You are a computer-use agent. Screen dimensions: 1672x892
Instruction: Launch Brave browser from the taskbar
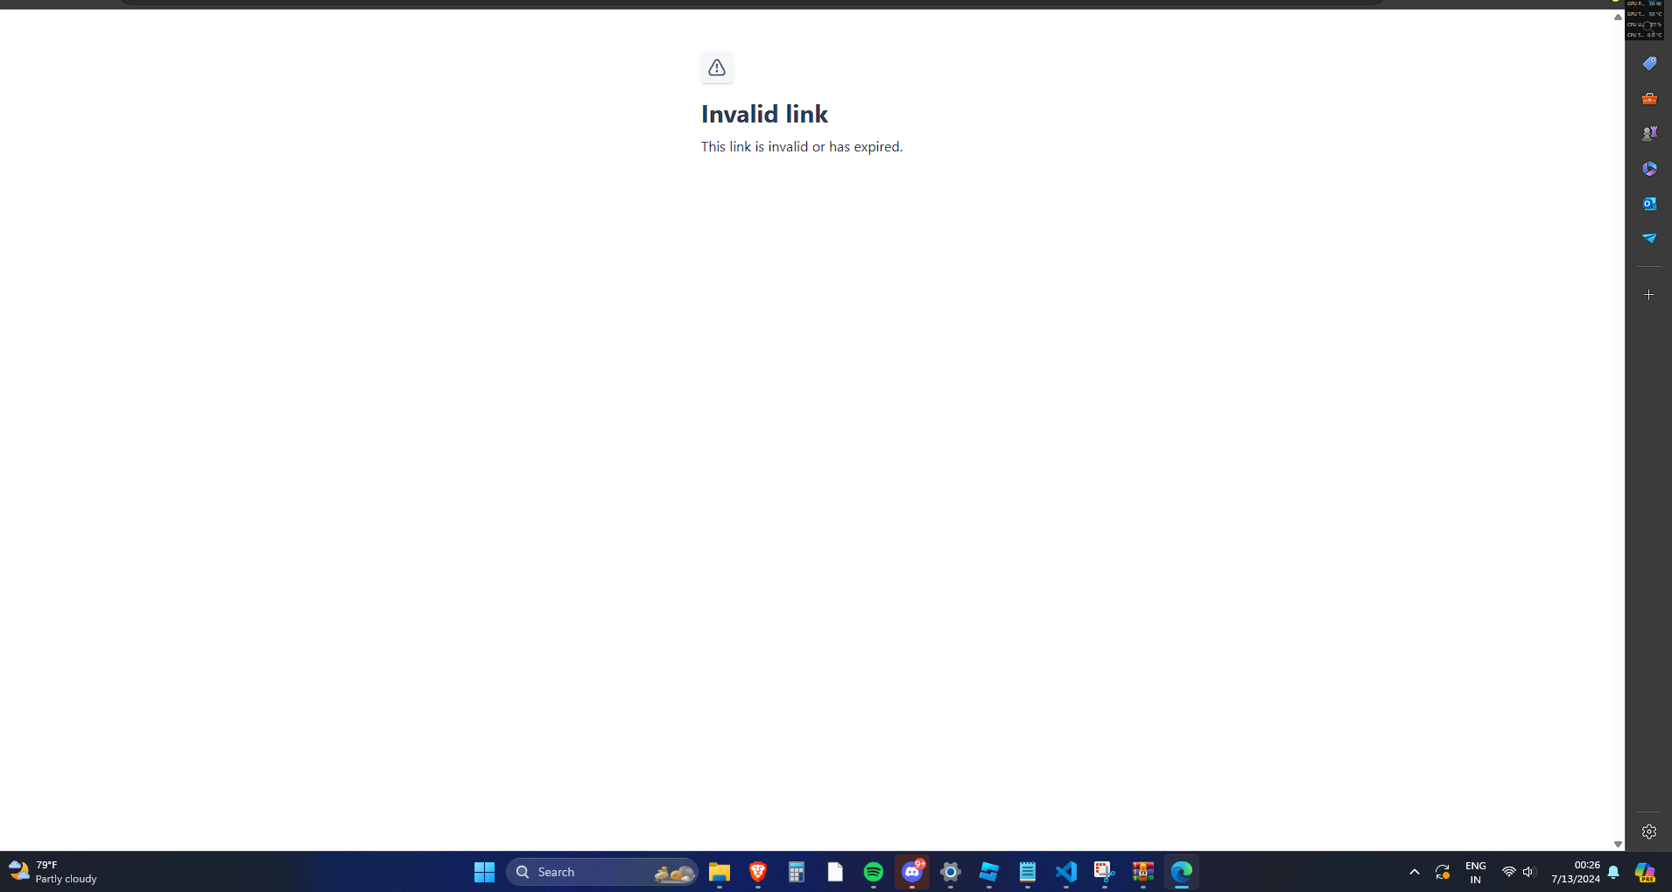758,872
